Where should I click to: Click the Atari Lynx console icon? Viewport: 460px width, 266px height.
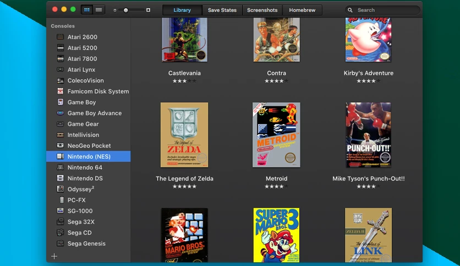[x=60, y=69]
